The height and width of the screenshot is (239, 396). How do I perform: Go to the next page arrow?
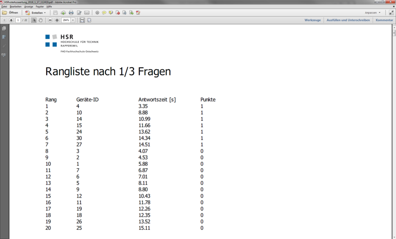coord(11,20)
